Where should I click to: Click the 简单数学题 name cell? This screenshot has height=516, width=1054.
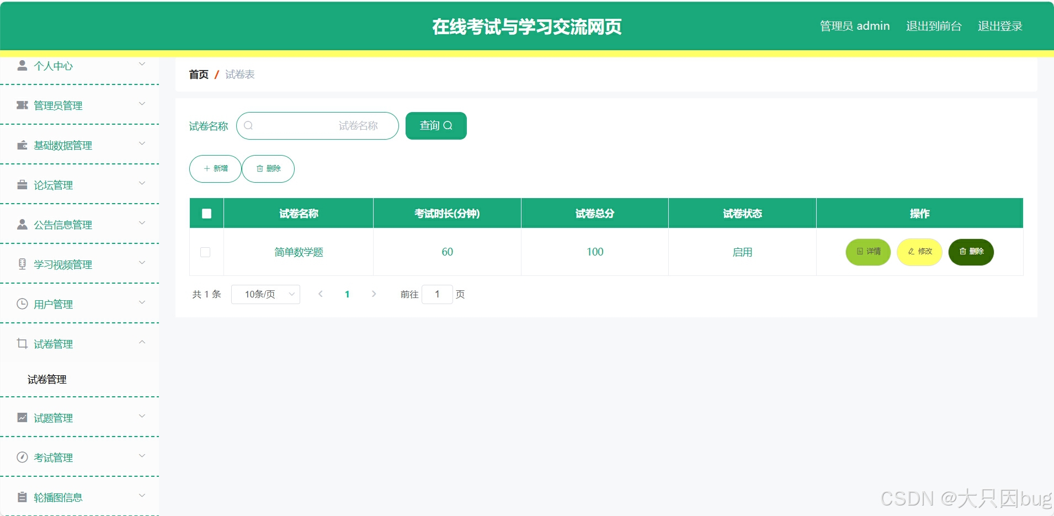click(299, 252)
